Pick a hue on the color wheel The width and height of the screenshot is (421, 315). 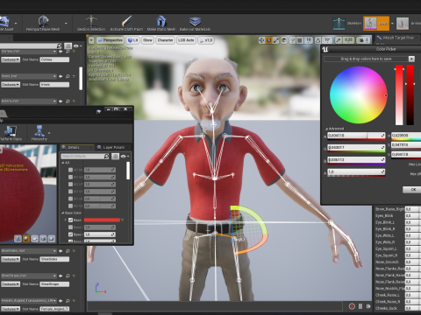(x=359, y=94)
